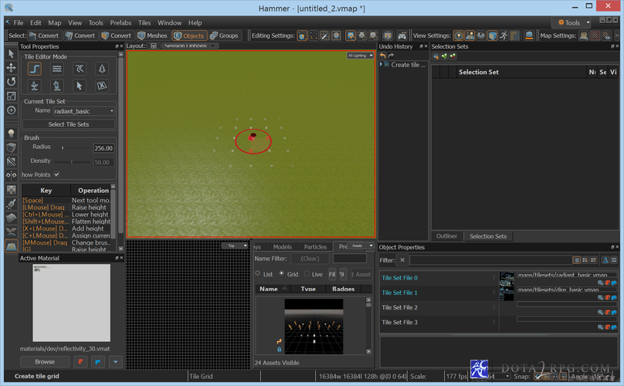Click the undo arrow in Undo History
Viewport: 624px width, 386px height.
click(383, 56)
